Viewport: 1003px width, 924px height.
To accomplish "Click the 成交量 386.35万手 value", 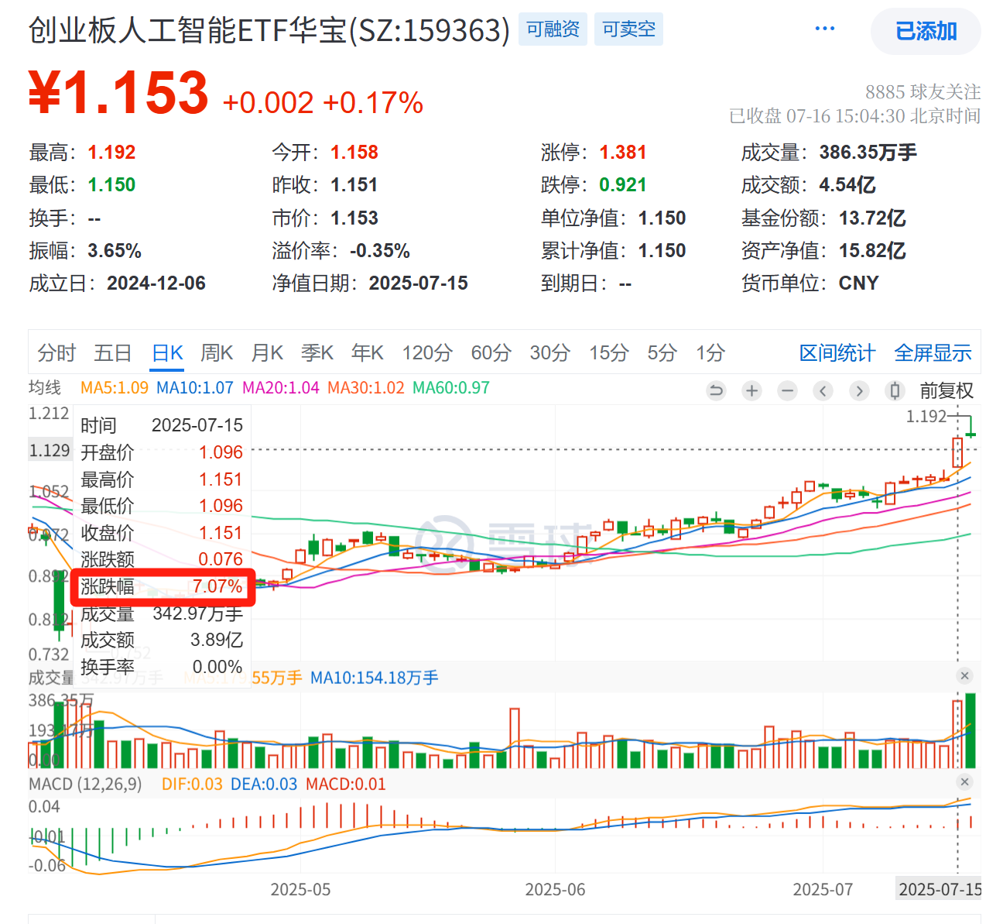I will (x=868, y=153).
